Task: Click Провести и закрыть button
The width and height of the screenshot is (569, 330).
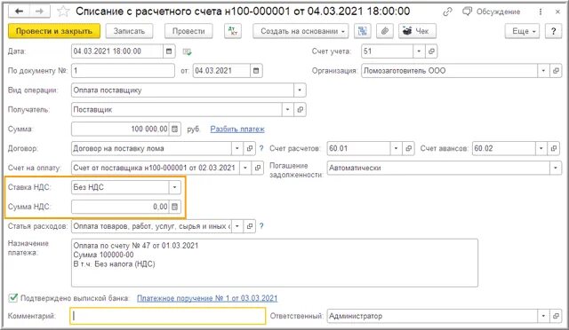Action: click(54, 31)
